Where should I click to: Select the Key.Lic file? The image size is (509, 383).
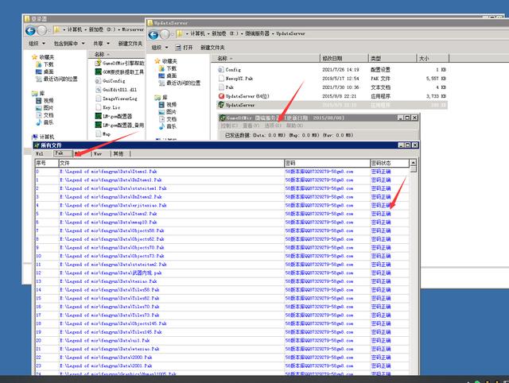click(111, 106)
